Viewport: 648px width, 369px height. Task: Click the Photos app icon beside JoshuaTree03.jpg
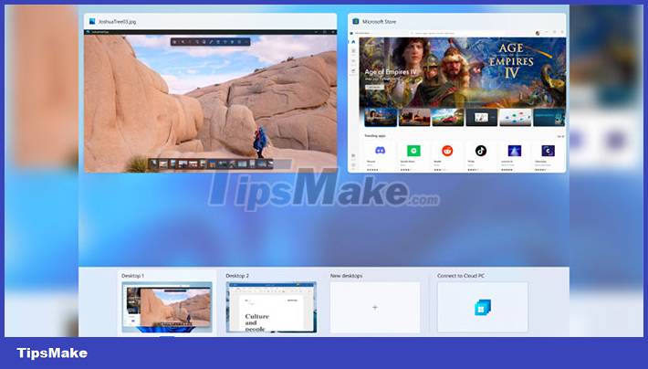92,21
